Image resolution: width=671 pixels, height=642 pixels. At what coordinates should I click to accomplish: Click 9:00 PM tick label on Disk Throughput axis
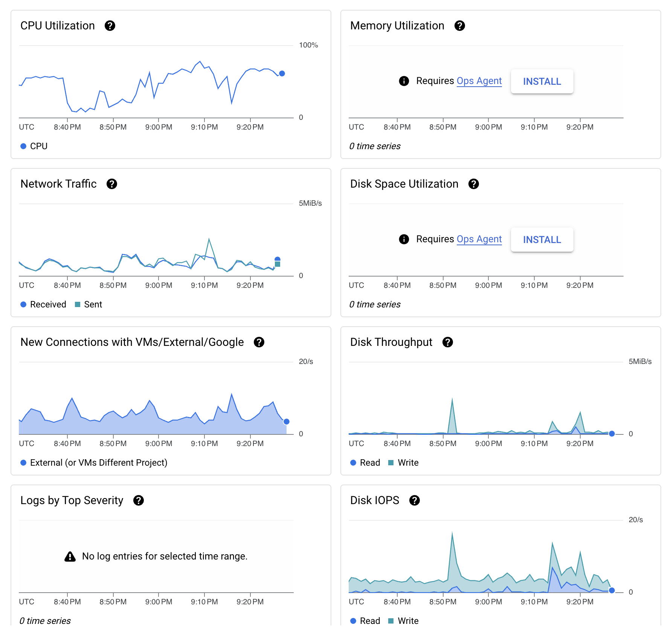[x=488, y=444]
